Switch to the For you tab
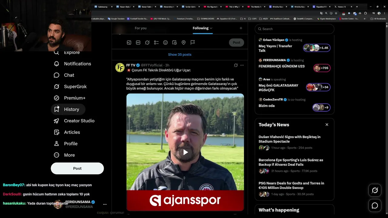 click(141, 28)
